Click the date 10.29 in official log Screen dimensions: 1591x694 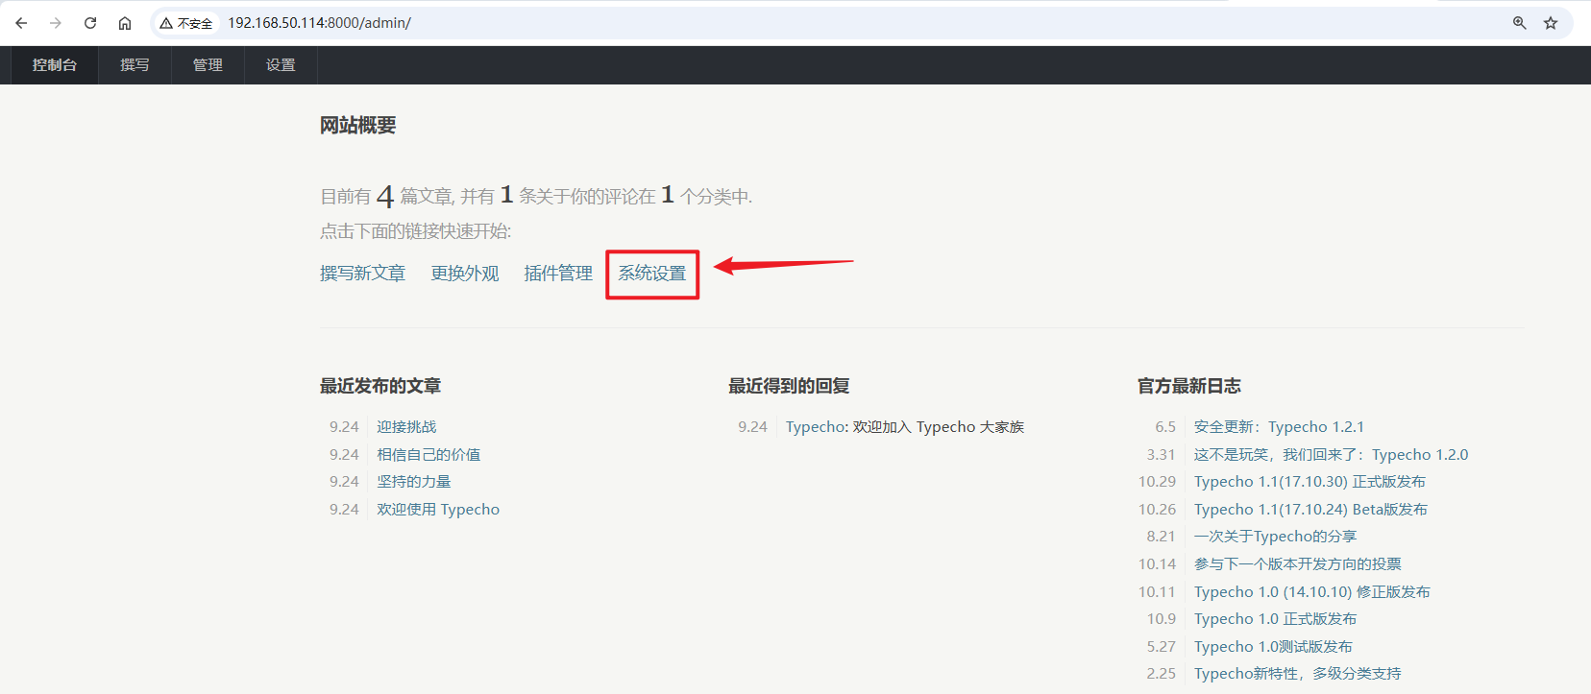click(1157, 482)
